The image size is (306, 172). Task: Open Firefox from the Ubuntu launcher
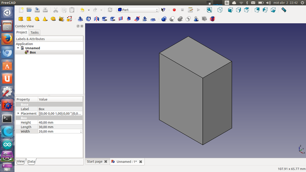pos(7,39)
